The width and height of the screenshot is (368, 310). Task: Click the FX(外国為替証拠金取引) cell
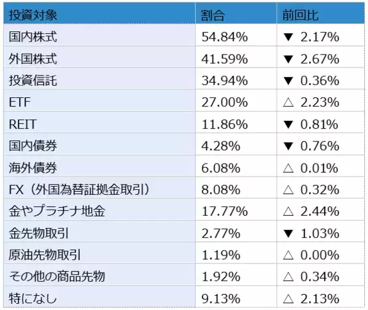80,190
